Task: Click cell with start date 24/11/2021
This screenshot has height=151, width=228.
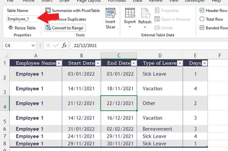Action: [x=81, y=136]
